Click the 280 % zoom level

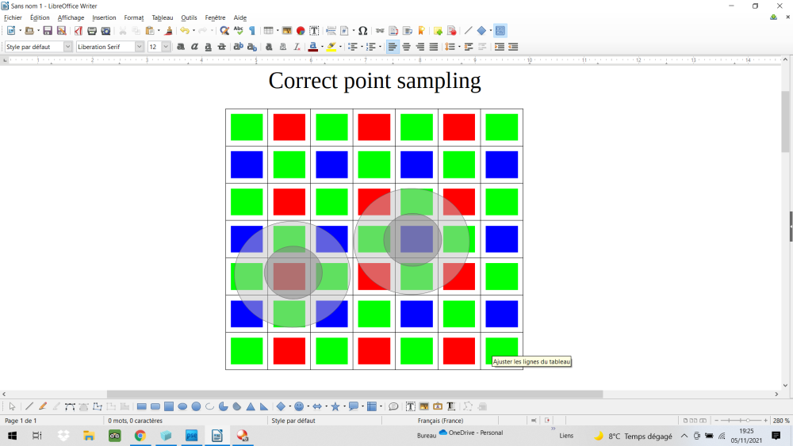click(781, 421)
